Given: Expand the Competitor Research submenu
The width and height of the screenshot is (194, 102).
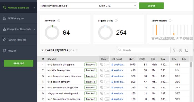Looking at the screenshot, I should pos(34,29).
